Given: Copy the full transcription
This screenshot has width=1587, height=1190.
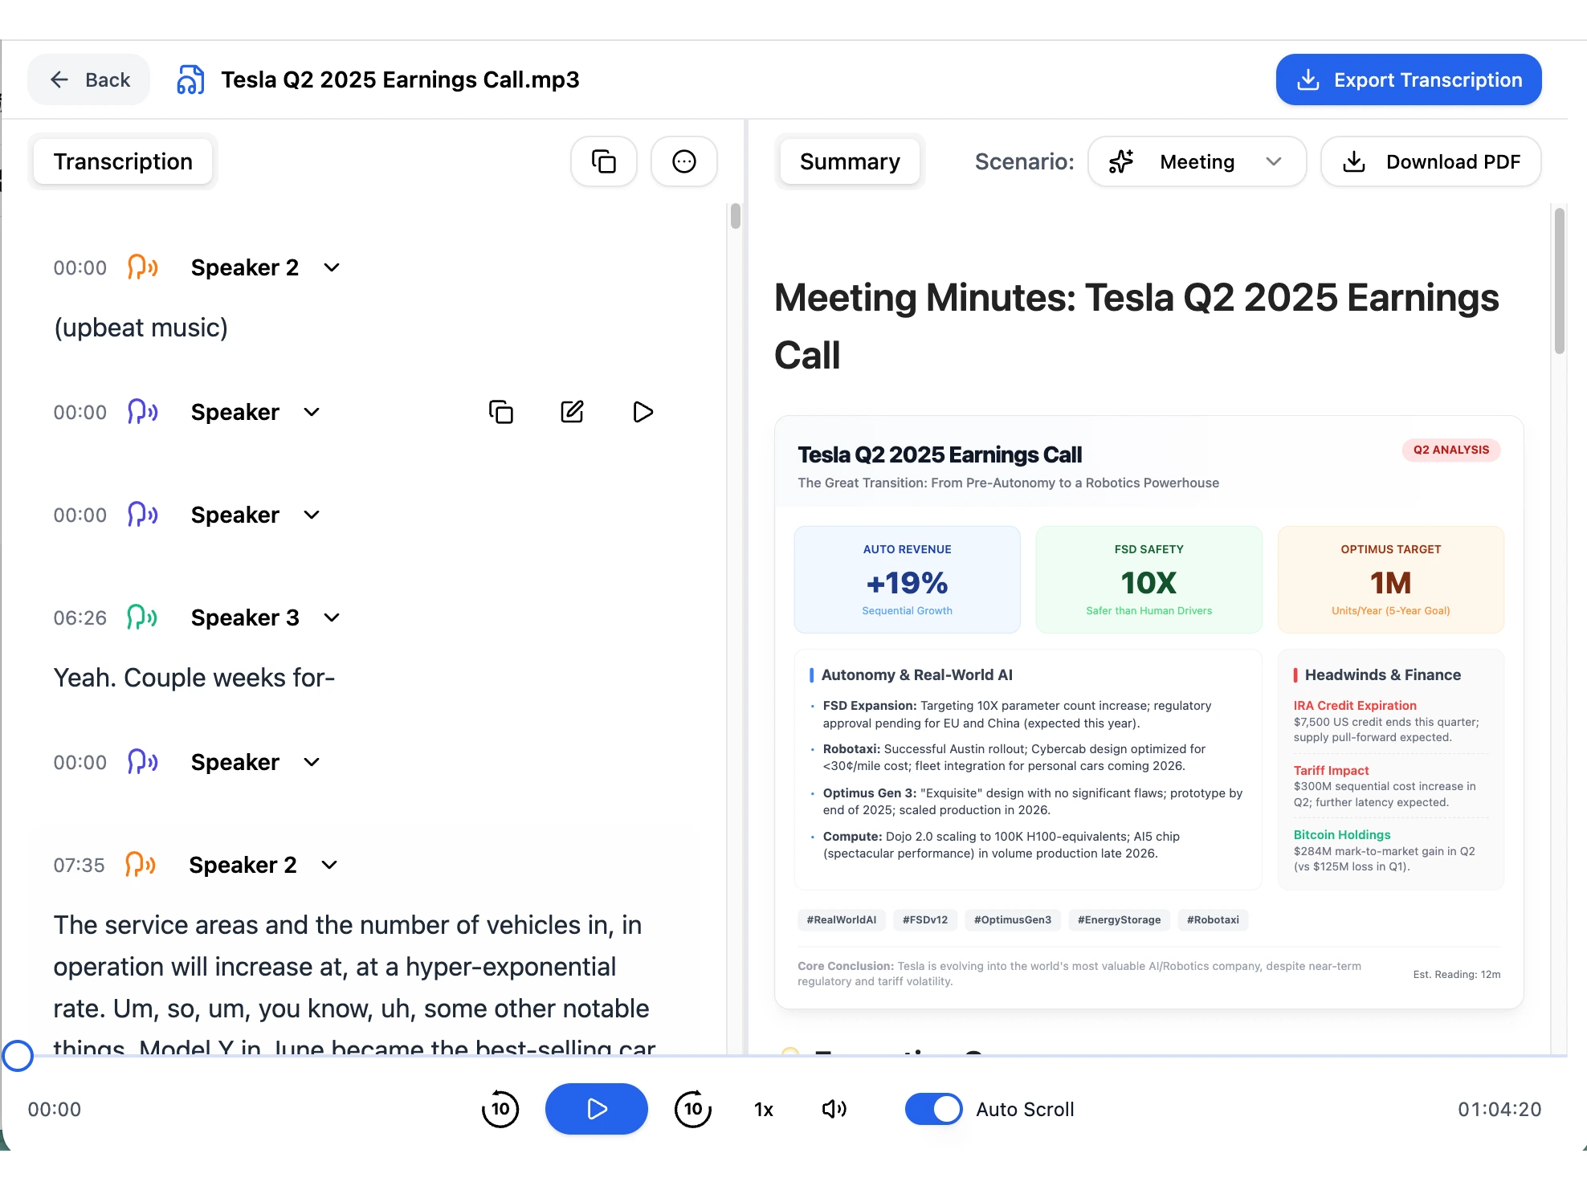Looking at the screenshot, I should pos(604,161).
